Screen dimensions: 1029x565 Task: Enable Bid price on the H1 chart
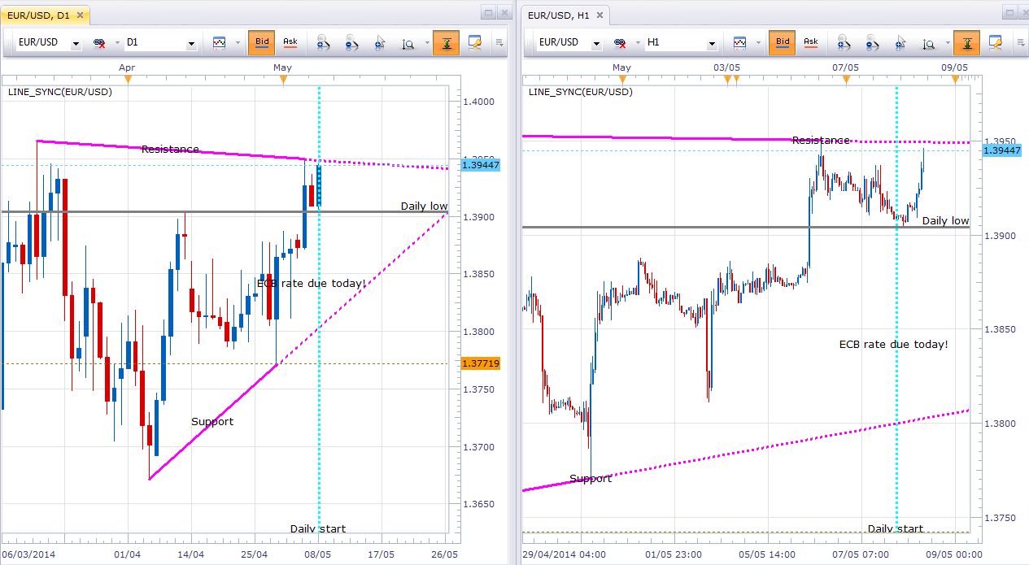(x=783, y=42)
